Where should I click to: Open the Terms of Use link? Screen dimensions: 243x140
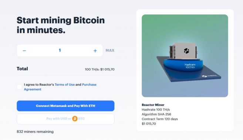[65, 85]
